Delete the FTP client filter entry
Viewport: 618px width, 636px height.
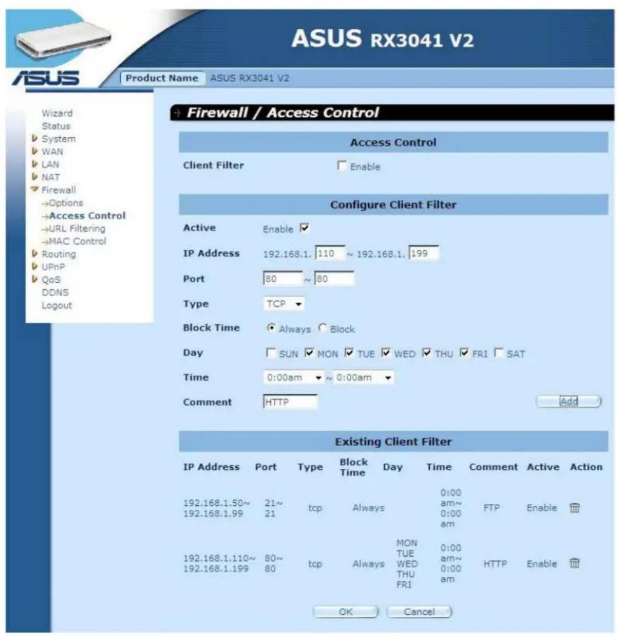574,508
